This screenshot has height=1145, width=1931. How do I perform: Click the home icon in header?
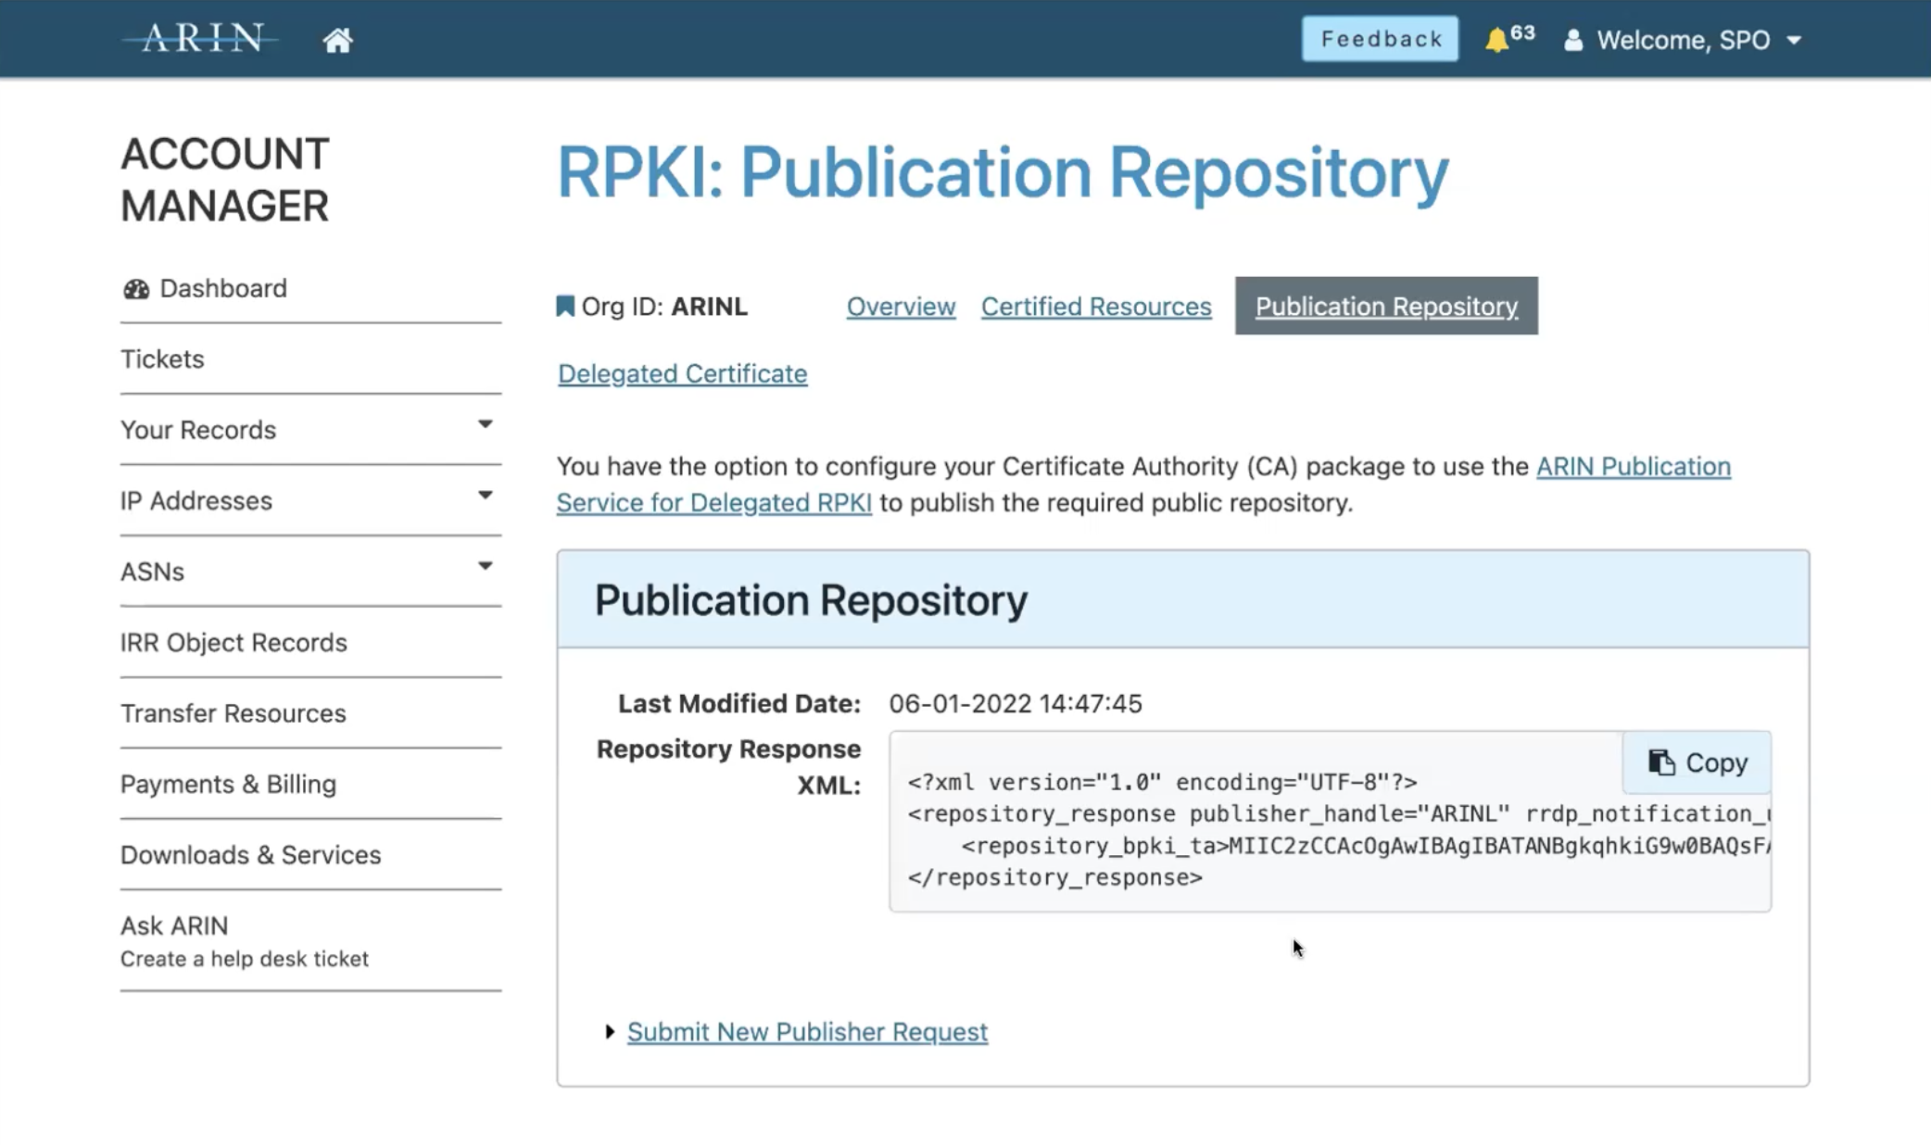[x=337, y=40]
